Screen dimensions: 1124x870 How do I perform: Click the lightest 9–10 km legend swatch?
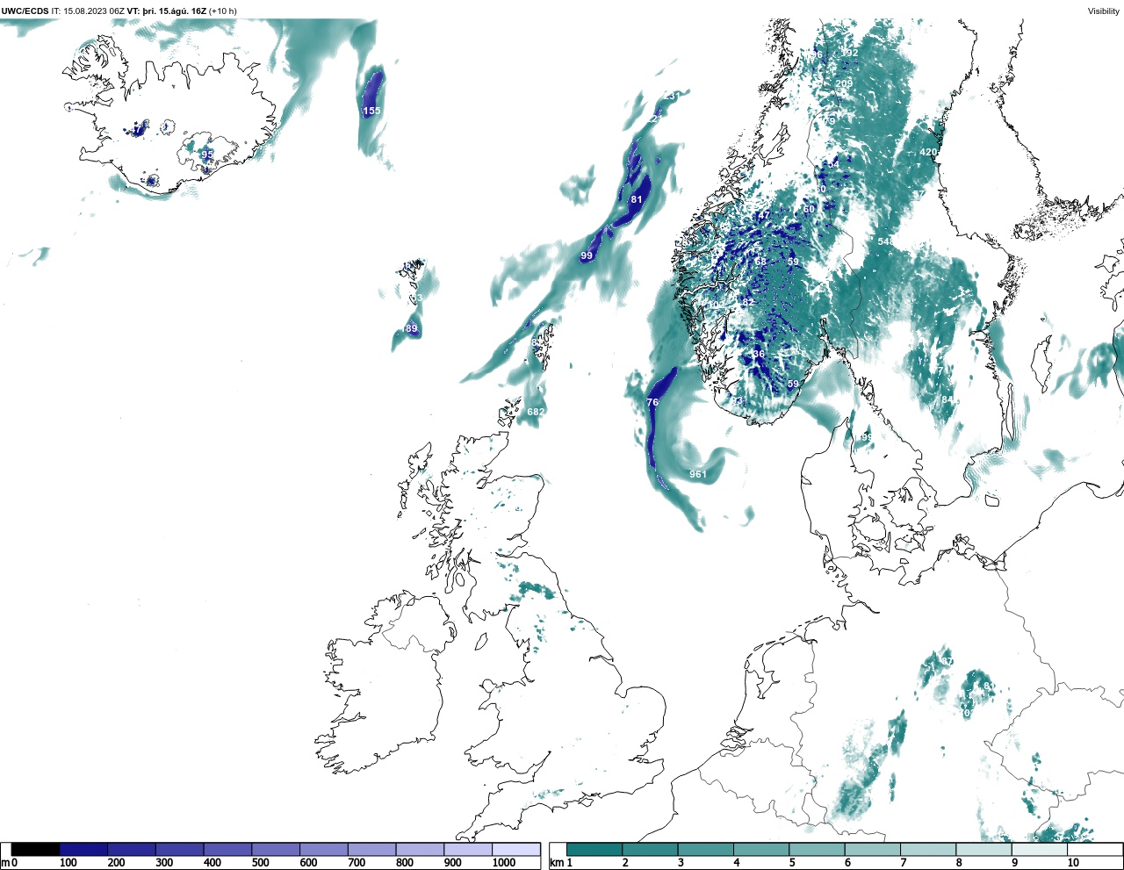pyautogui.click(x=1039, y=849)
